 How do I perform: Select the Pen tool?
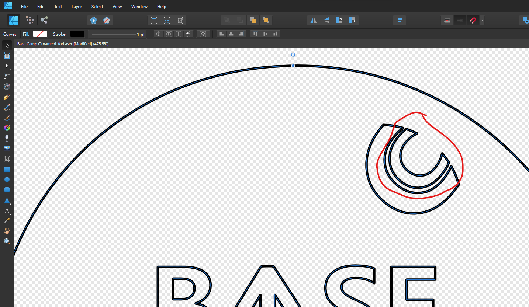[x=7, y=97]
